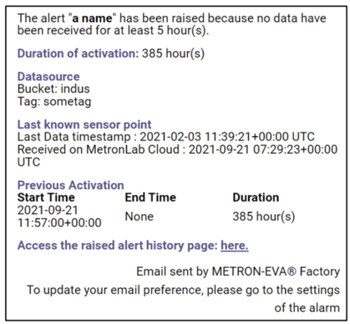Click the 'None' end time cell

pyautogui.click(x=139, y=216)
